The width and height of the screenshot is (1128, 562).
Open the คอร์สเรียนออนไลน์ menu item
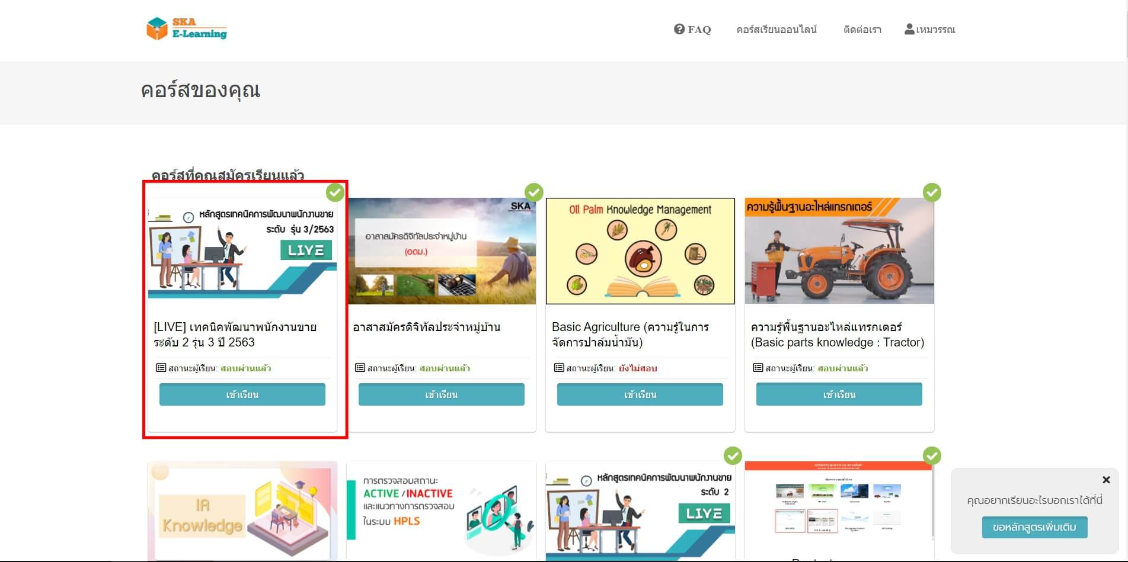776,30
